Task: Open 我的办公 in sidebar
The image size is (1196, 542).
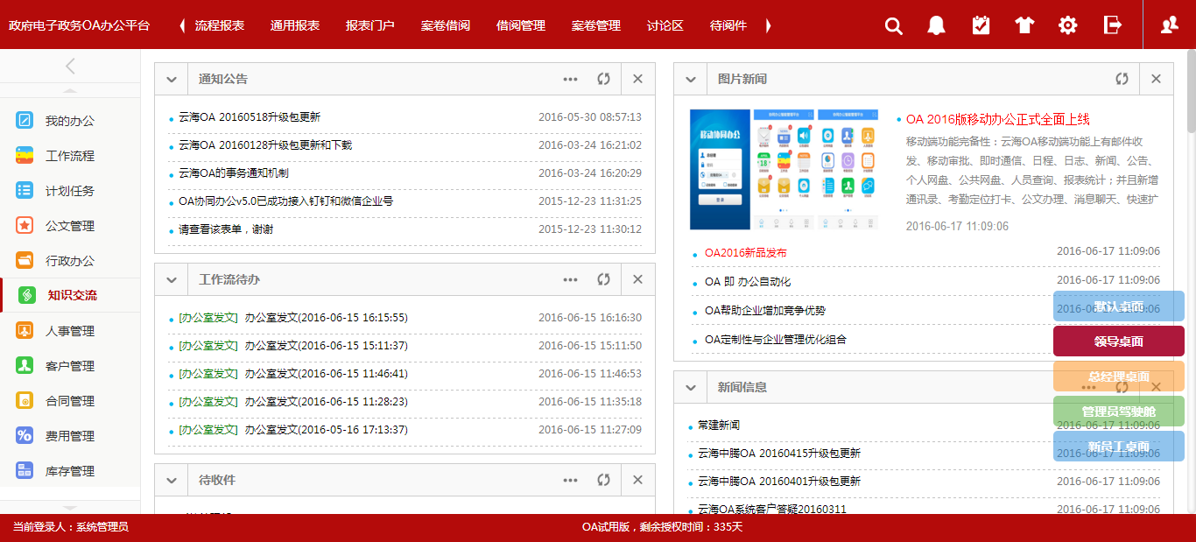Action: (x=70, y=121)
